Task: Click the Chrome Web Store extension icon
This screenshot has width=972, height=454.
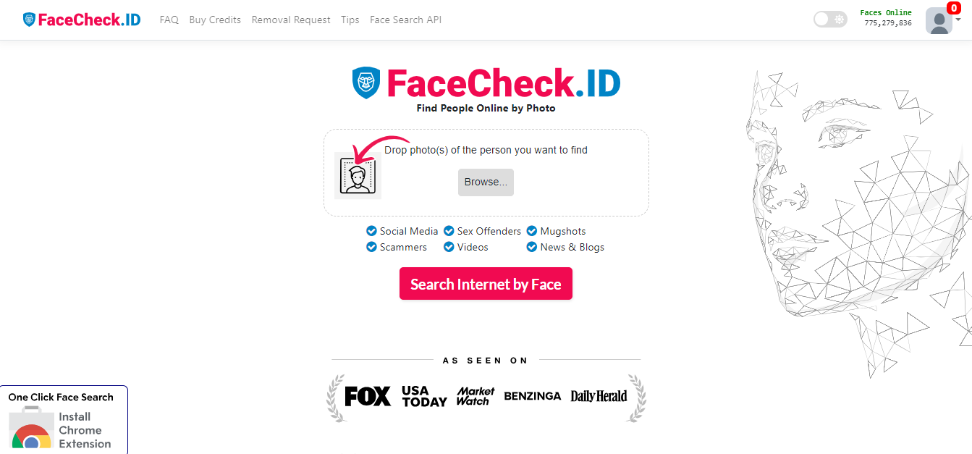Action: (x=30, y=430)
